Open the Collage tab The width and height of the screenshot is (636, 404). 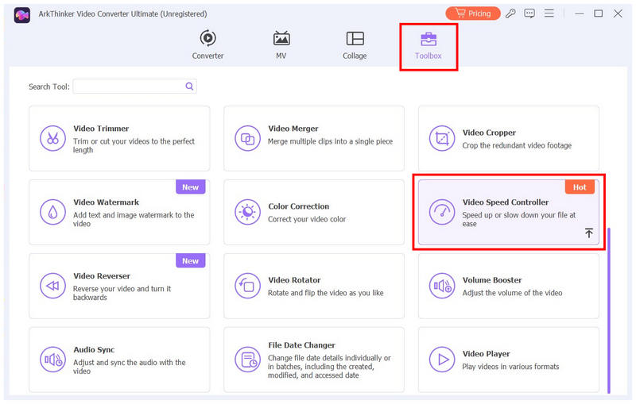click(x=355, y=44)
